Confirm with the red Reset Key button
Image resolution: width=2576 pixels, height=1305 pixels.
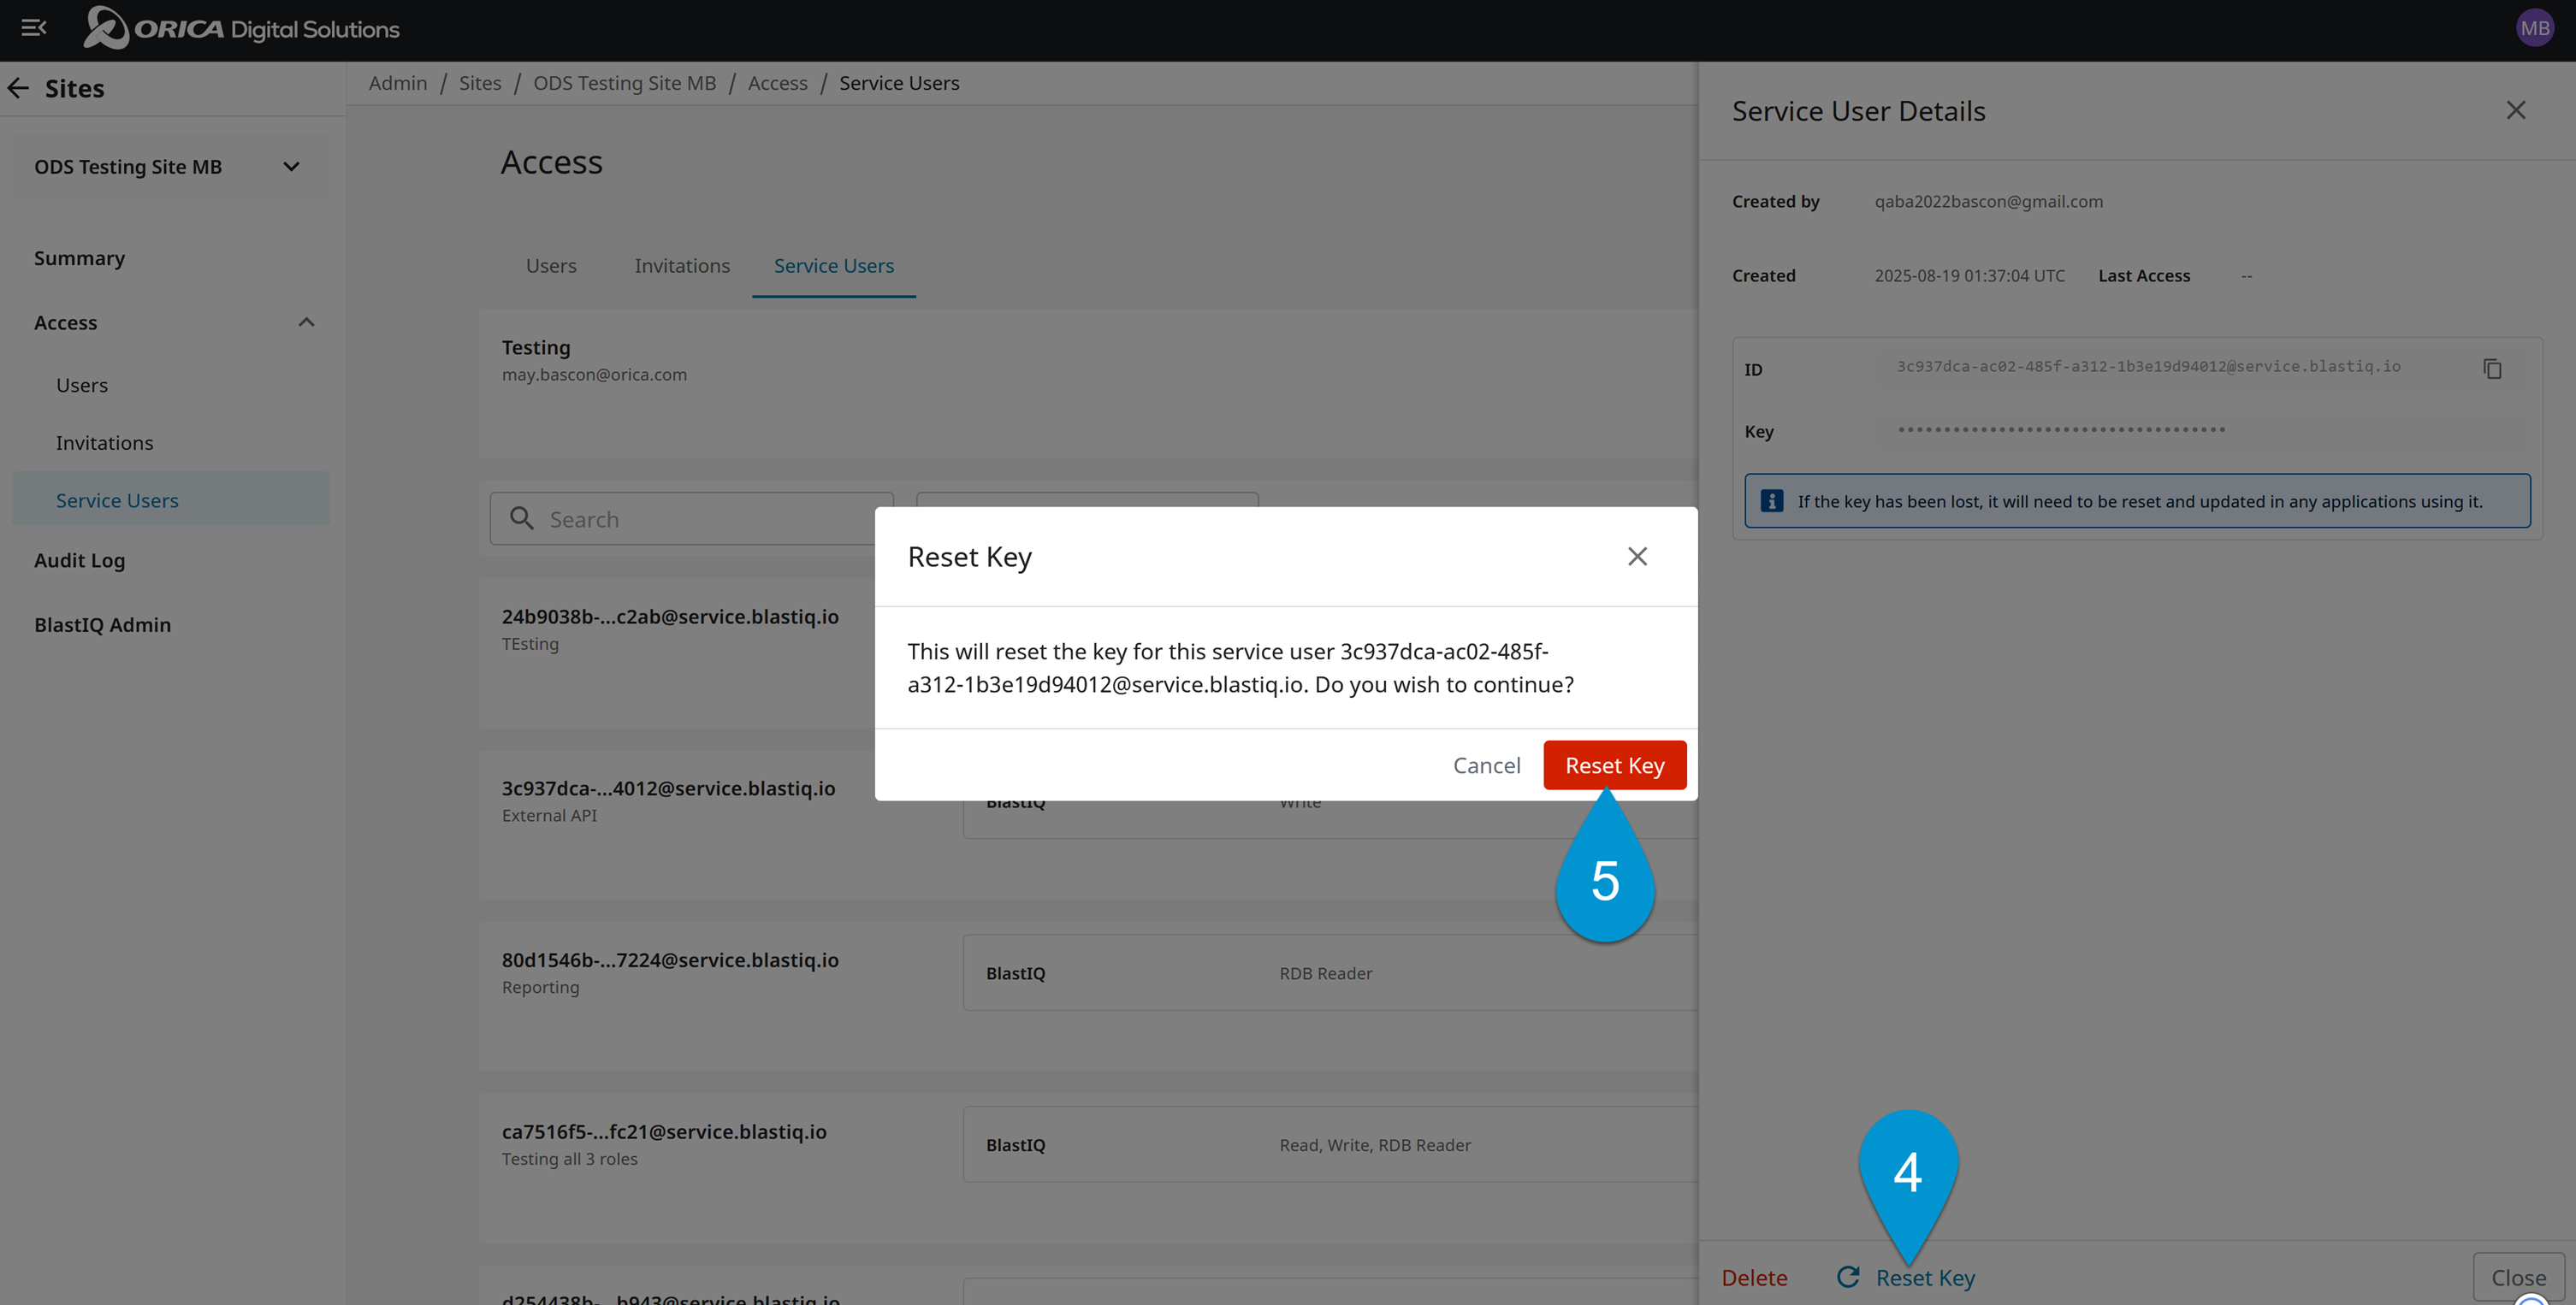(x=1614, y=765)
